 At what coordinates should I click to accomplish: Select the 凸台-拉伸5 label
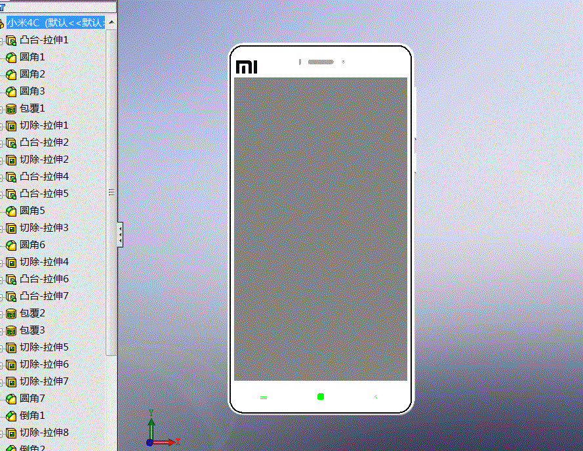[x=44, y=194]
